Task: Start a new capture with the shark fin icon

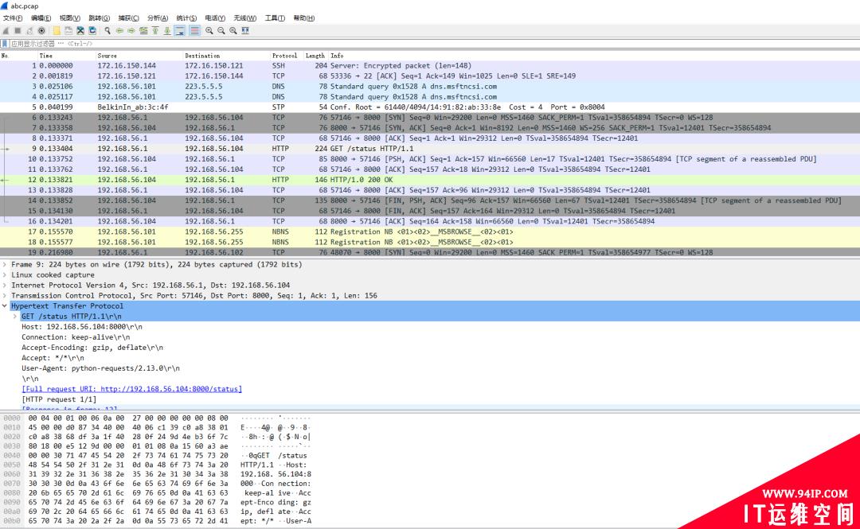Action: [6, 31]
